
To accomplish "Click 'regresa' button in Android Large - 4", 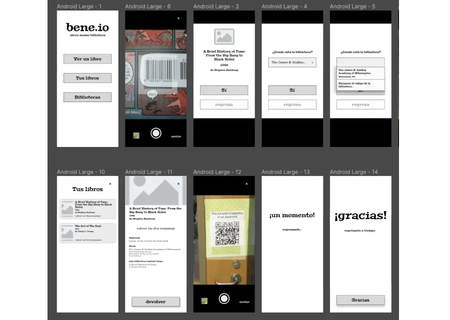I will [x=292, y=104].
